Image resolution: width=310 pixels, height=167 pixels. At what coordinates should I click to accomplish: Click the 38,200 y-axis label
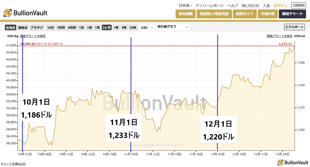click(x=11, y=143)
